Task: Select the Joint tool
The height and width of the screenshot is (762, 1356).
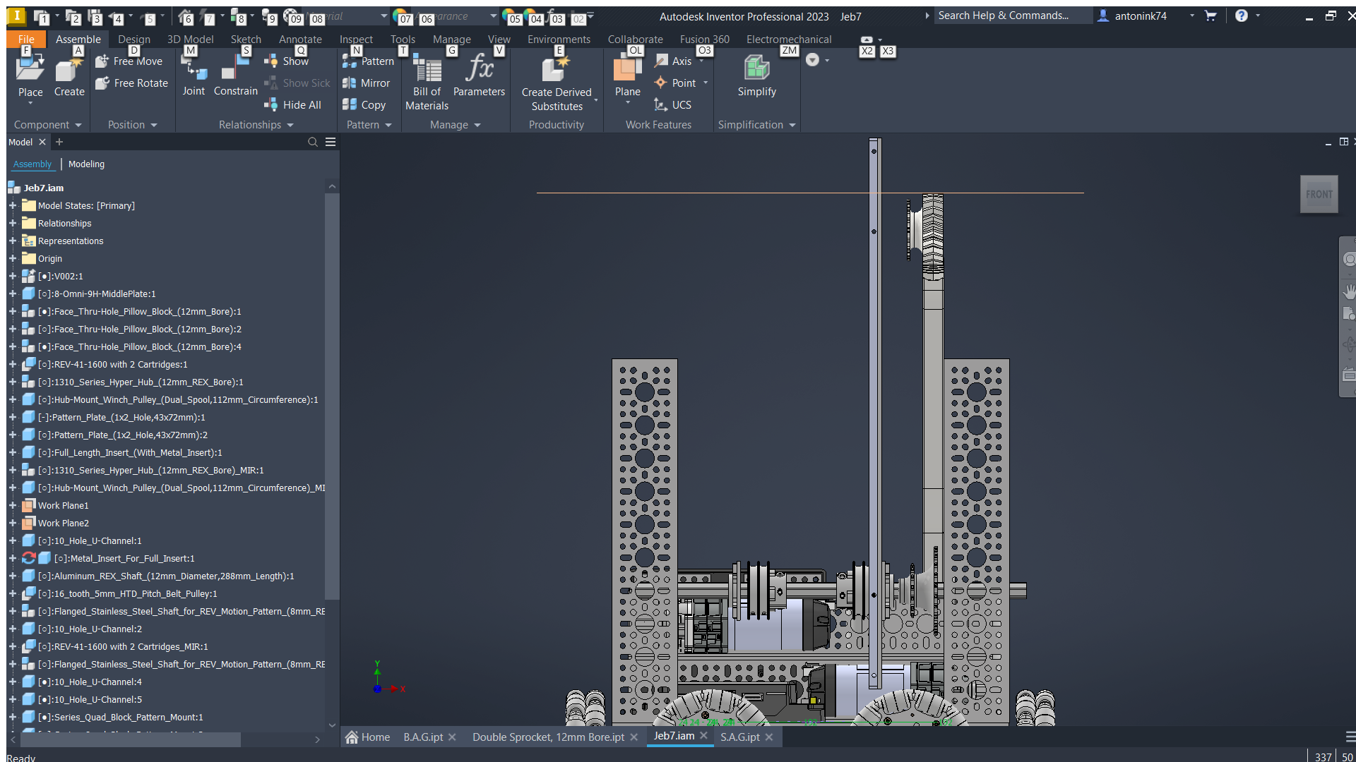Action: (194, 74)
